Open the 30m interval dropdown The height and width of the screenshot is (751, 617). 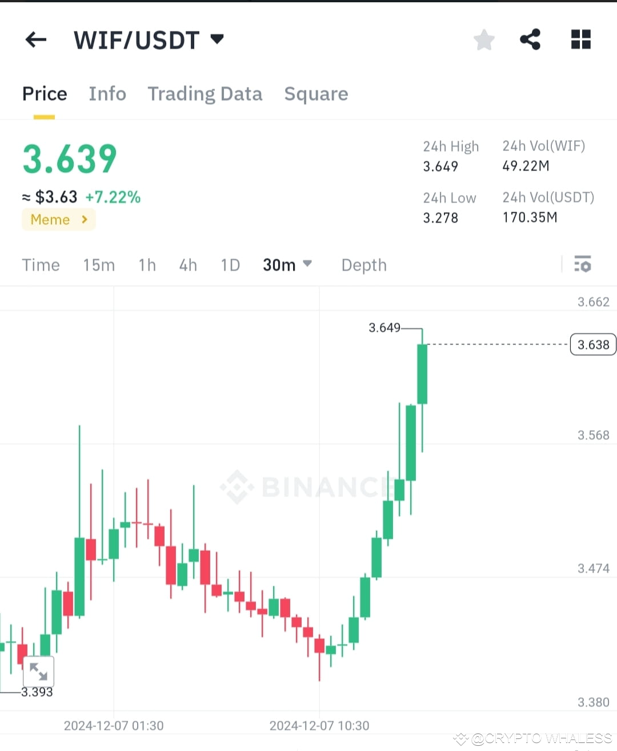pos(287,265)
